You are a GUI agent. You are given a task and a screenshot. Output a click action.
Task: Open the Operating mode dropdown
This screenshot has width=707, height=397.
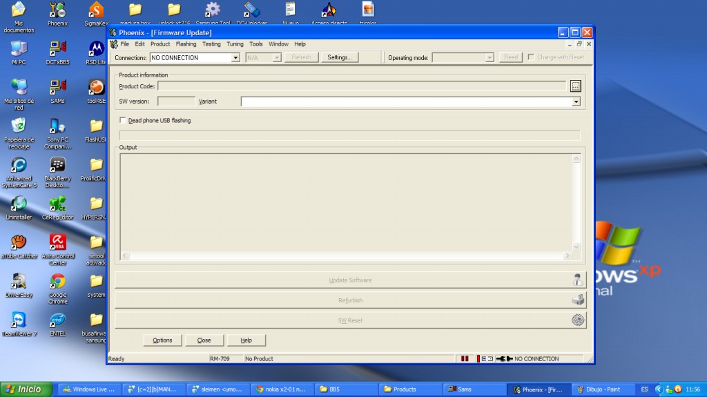(490, 58)
